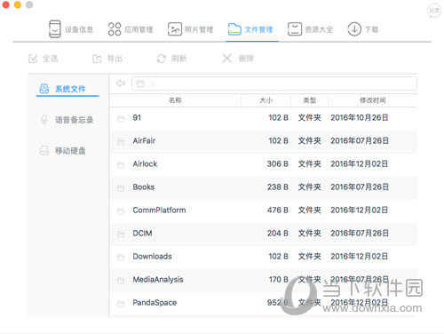Select 系统文件 in the sidebar
444x334 pixels.
tap(67, 89)
